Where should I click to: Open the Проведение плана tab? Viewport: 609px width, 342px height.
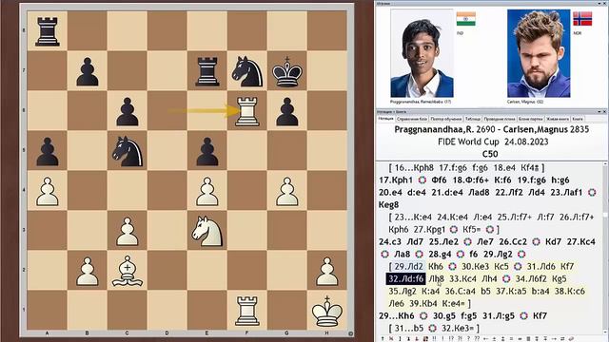pos(500,119)
